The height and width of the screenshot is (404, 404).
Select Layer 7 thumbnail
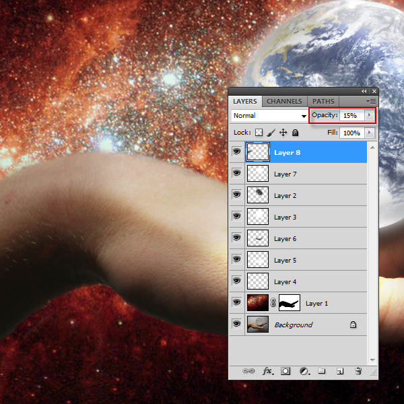[x=258, y=174]
